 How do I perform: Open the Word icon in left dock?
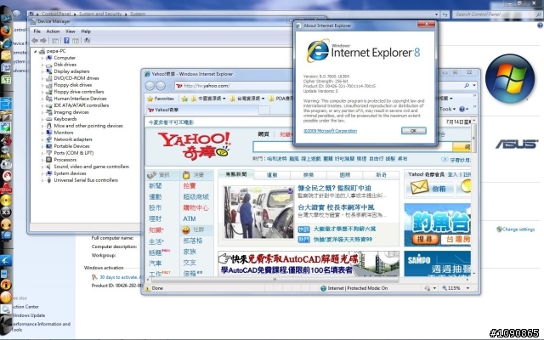[x=6, y=67]
